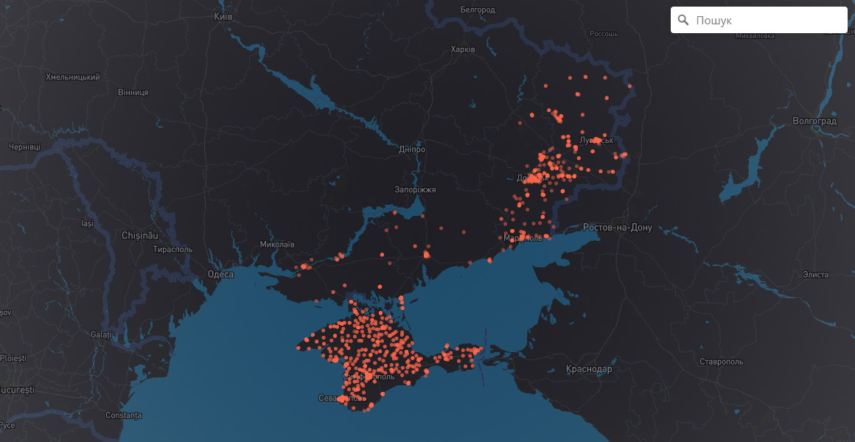The image size is (855, 442).
Task: Select the Ростов-на-Дону label
Action: click(617, 228)
